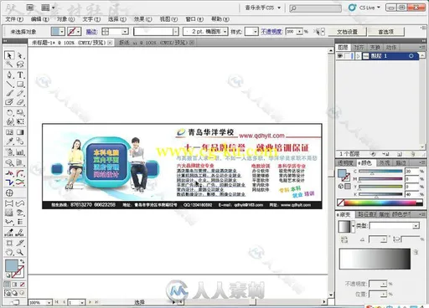Delete selected layer trash icon

click(413, 154)
